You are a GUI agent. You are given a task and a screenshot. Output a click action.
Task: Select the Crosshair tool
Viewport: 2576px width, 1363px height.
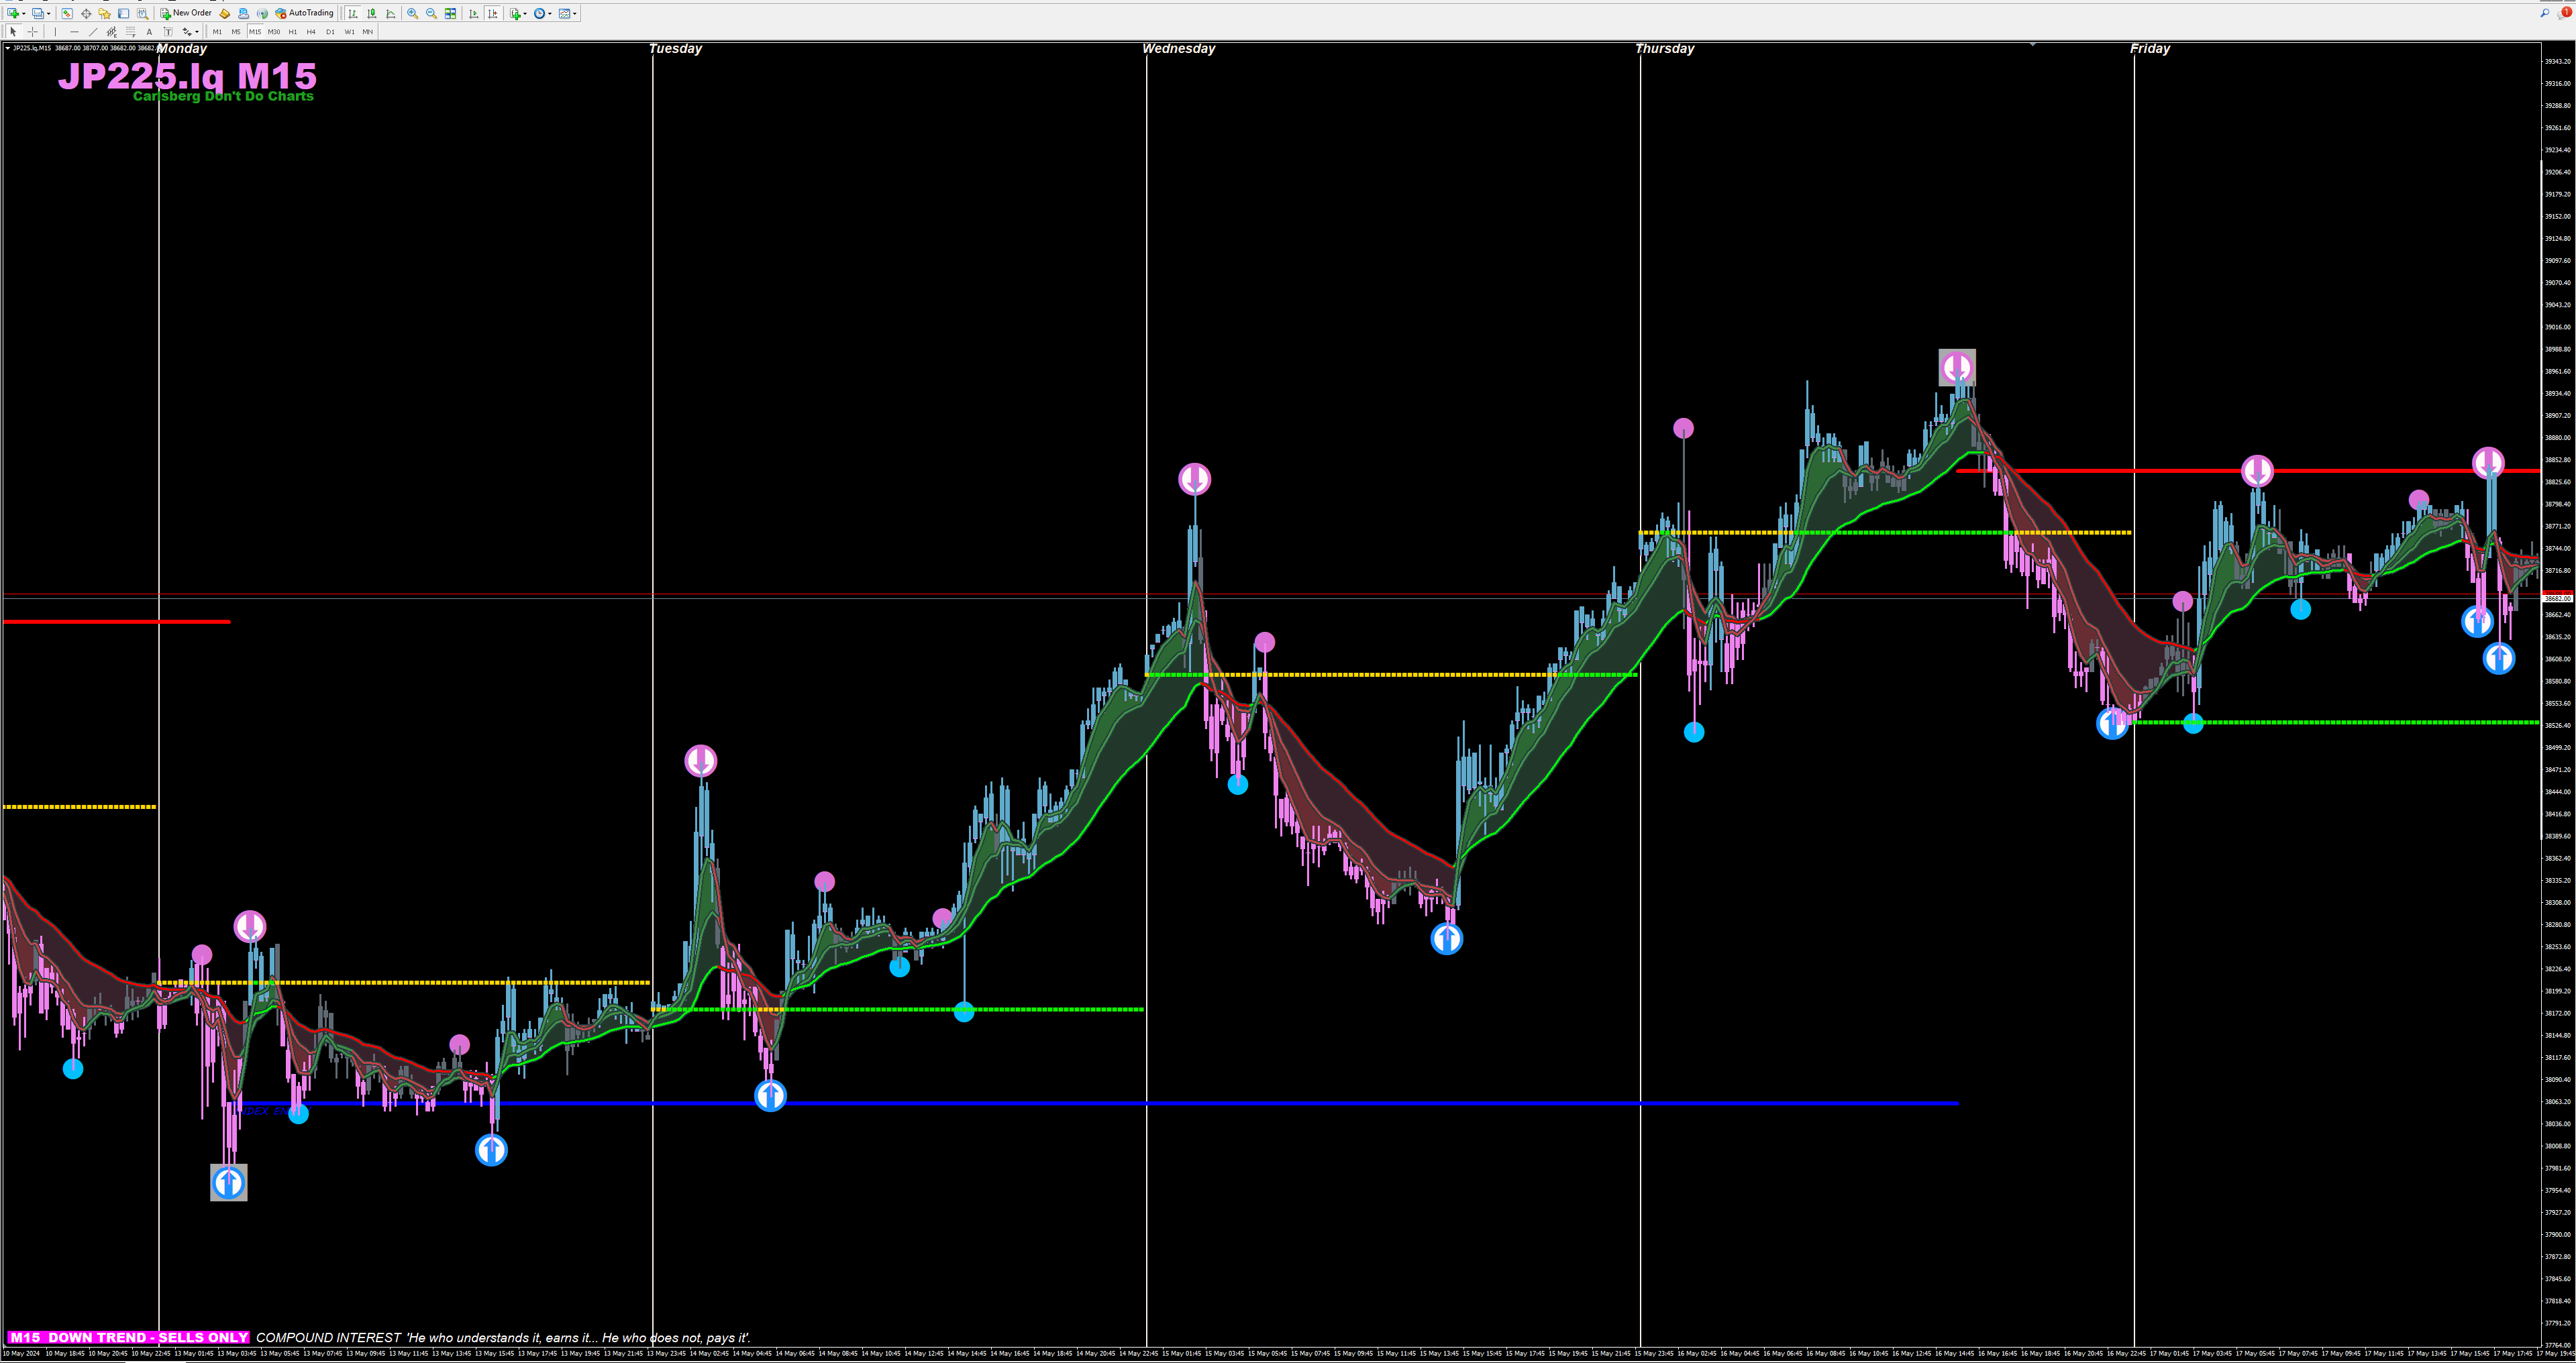click(x=32, y=32)
